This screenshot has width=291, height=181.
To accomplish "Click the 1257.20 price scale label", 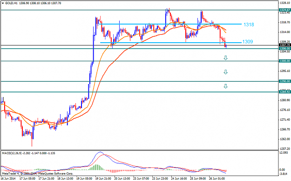I will [x=285, y=149].
